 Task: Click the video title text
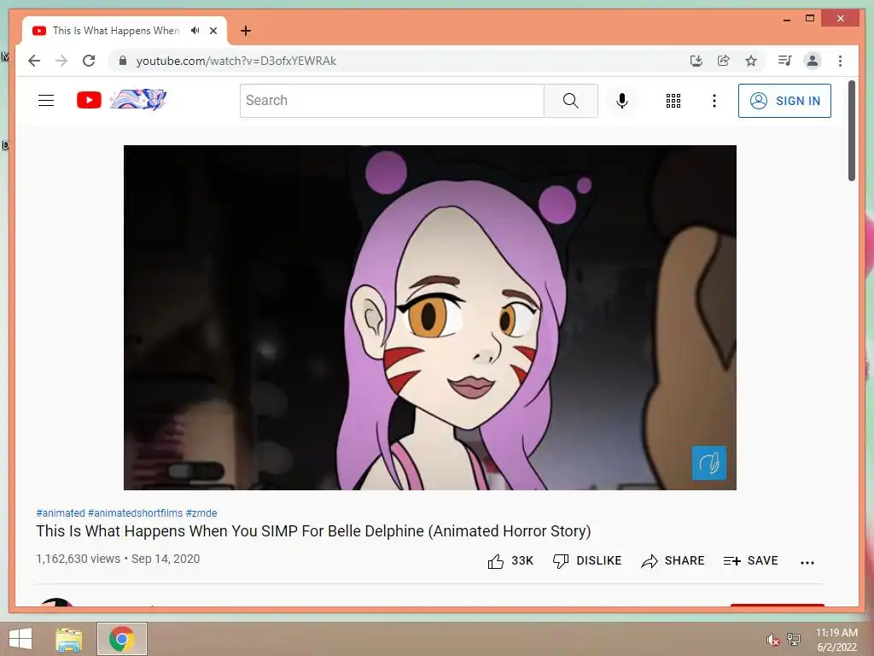tap(313, 531)
